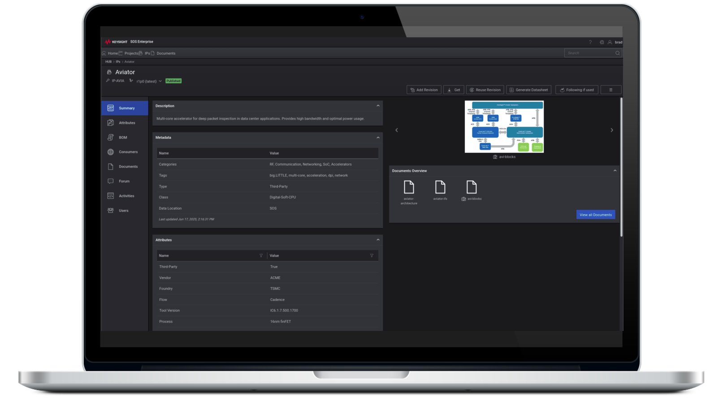Open the aviator-architecture document icon

(x=409, y=187)
